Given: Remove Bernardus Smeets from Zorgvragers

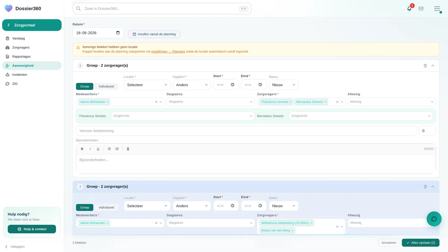Looking at the screenshot, I should click(325, 102).
